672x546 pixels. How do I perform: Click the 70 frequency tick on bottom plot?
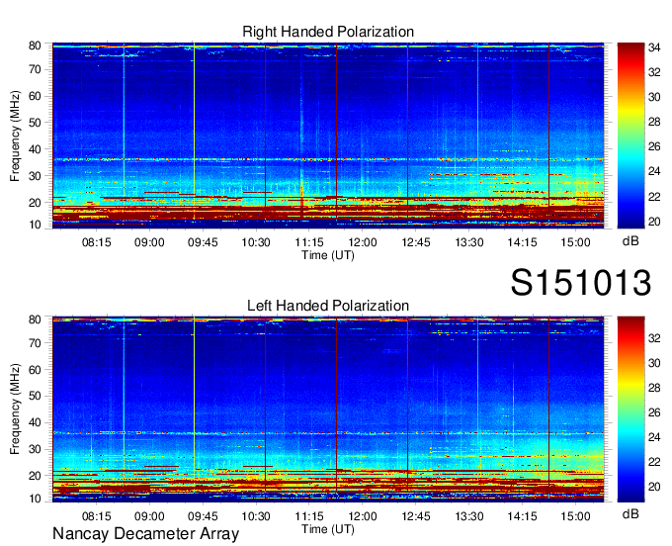tap(35, 342)
